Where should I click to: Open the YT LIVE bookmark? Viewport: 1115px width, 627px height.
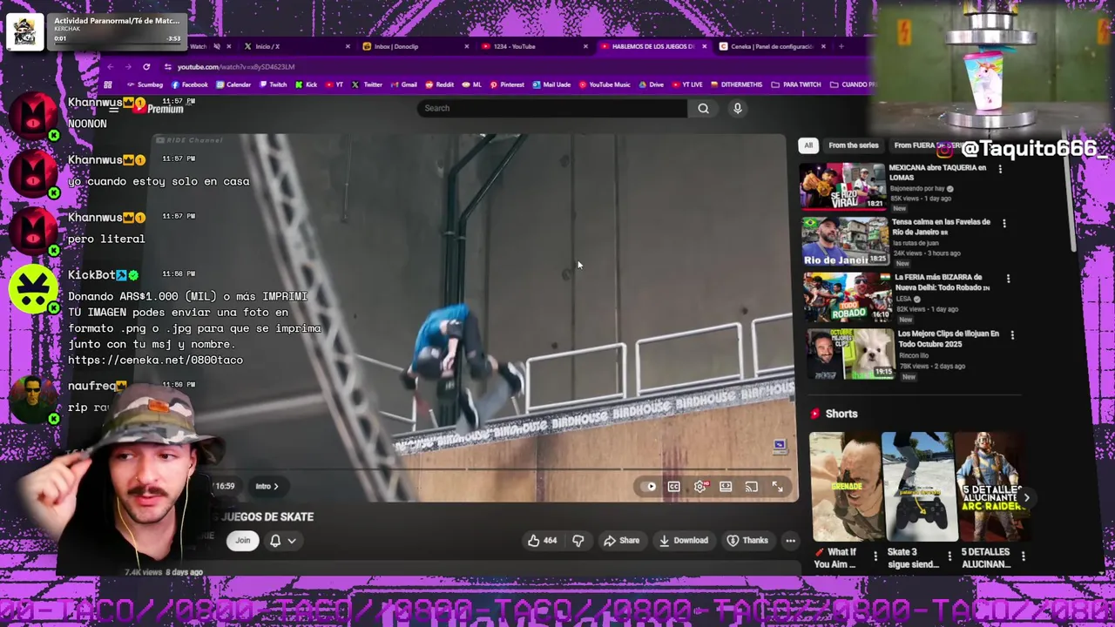coord(686,84)
